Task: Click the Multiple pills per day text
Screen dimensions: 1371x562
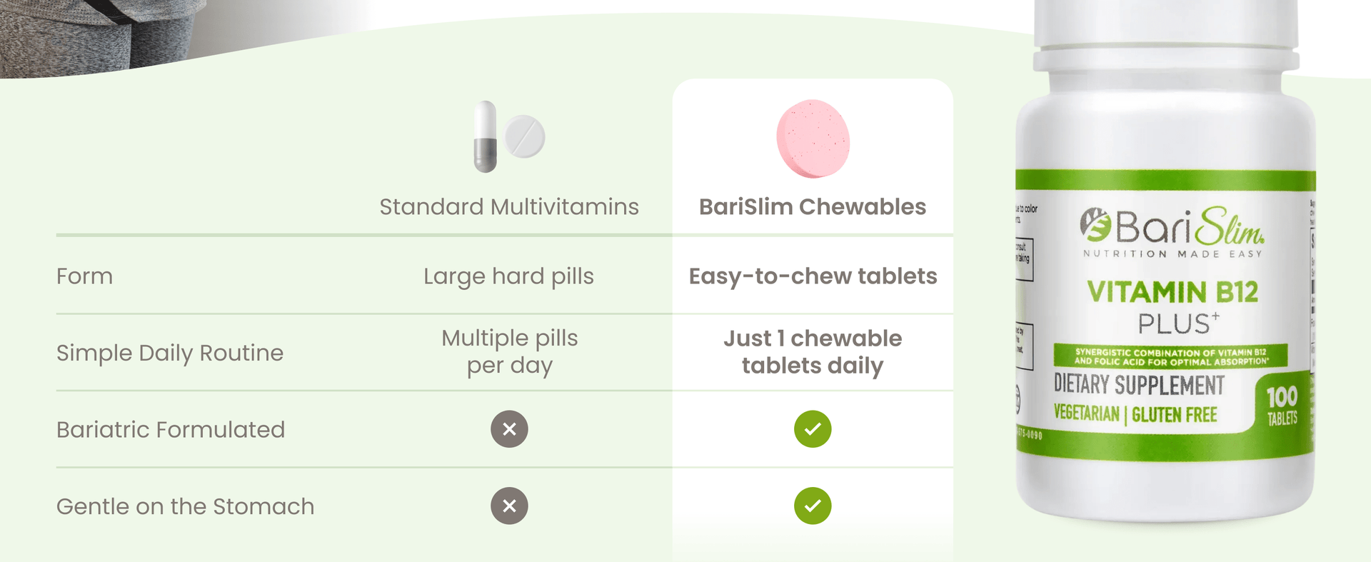Action: point(509,352)
